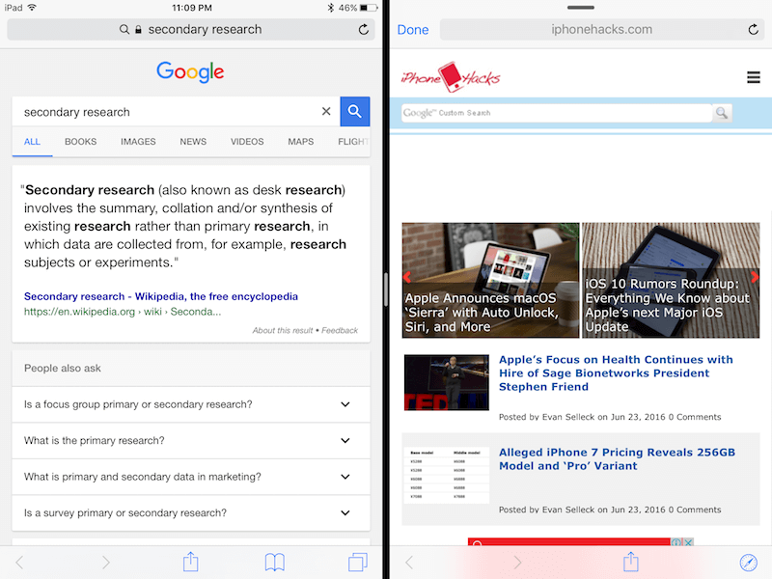772x579 pixels.
Task: Grab the split view divider handle
Action: [x=386, y=289]
